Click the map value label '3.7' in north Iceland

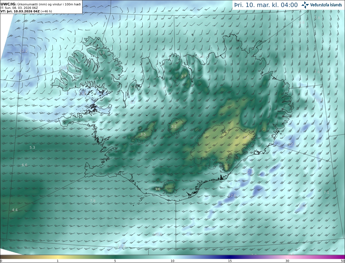click(184, 76)
